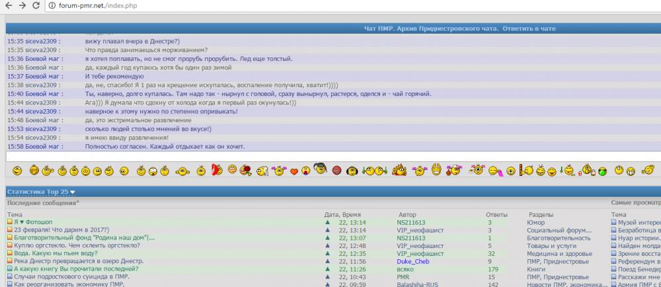The width and height of the screenshot is (661, 287).
Task: Click in the chat message input field
Action: [330, 156]
